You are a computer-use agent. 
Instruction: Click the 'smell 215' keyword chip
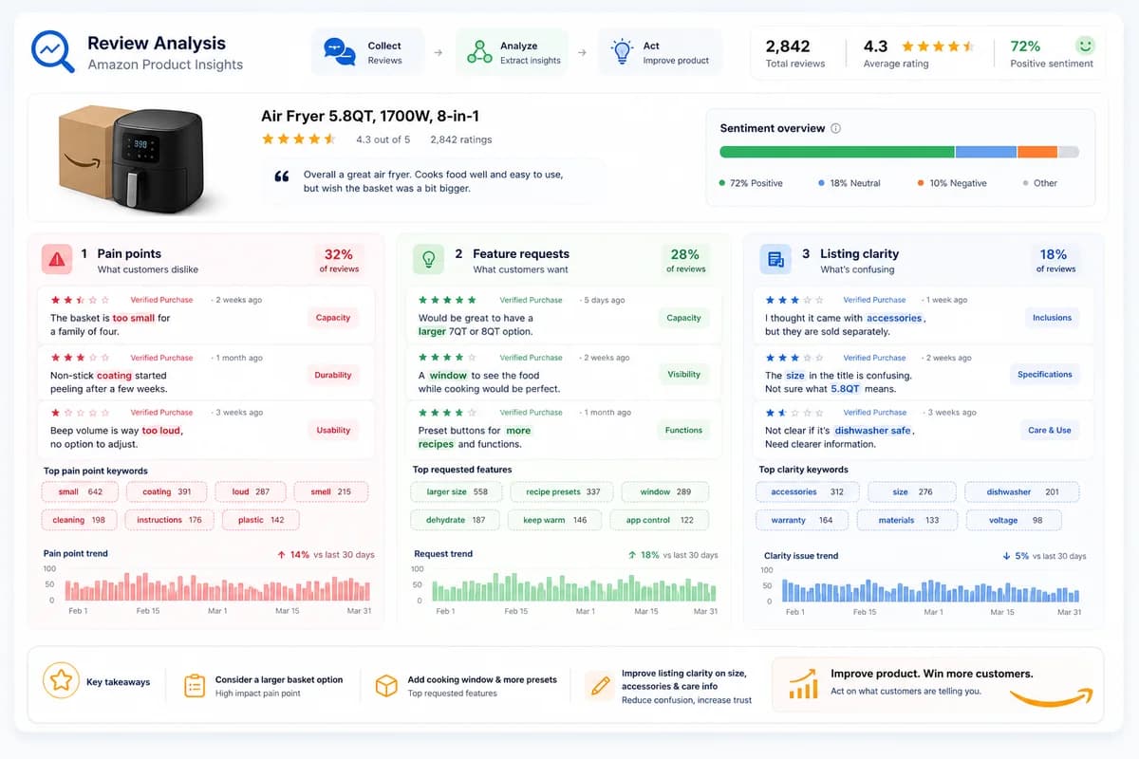330,491
